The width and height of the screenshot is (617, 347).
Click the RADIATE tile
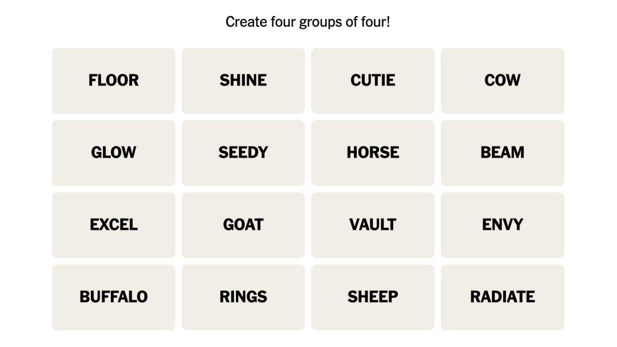(502, 297)
